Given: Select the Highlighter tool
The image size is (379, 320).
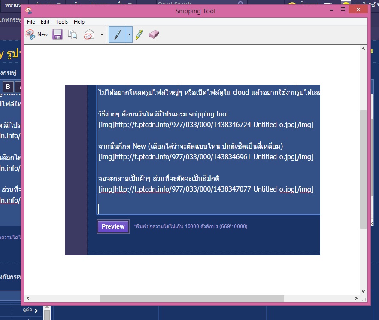Looking at the screenshot, I should (139, 34).
